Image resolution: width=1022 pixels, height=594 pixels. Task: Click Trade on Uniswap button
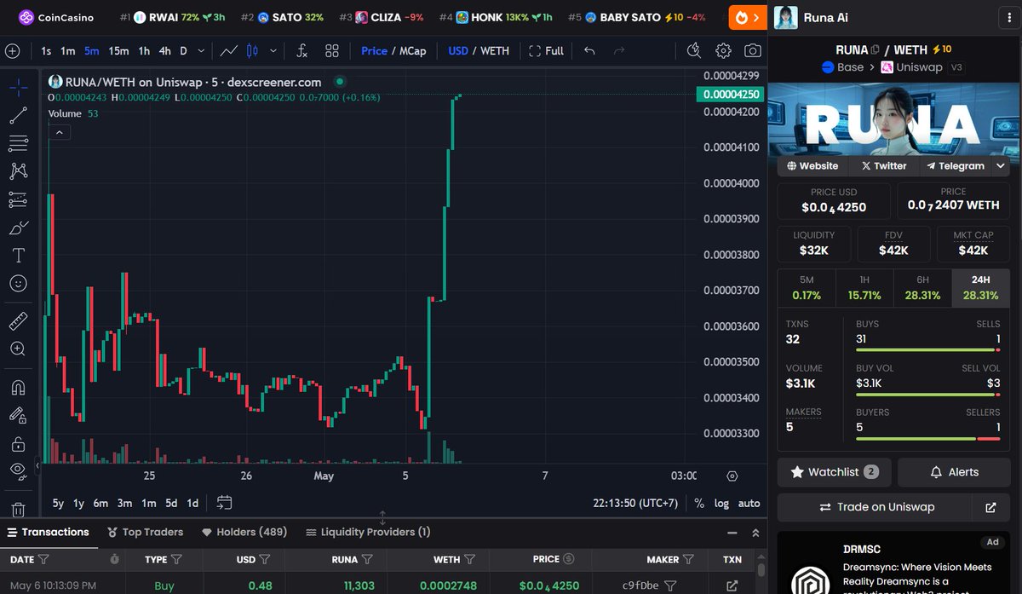click(x=876, y=507)
